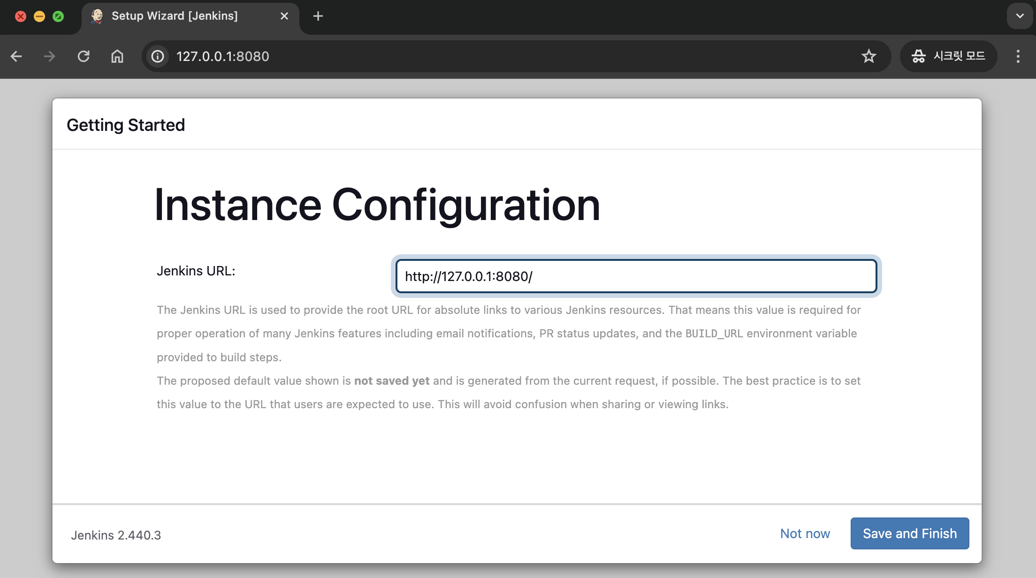This screenshot has height=578, width=1036.
Task: Open a new browser tab
Action: coord(318,16)
